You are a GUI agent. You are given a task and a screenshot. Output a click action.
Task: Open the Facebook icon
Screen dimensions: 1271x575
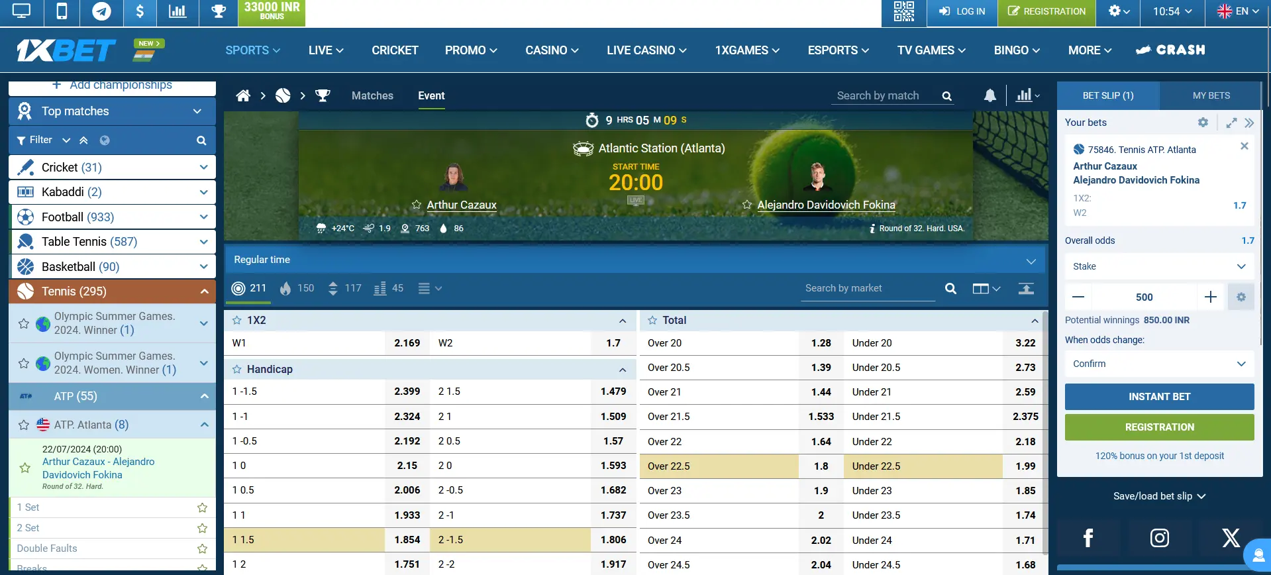[1088, 538]
